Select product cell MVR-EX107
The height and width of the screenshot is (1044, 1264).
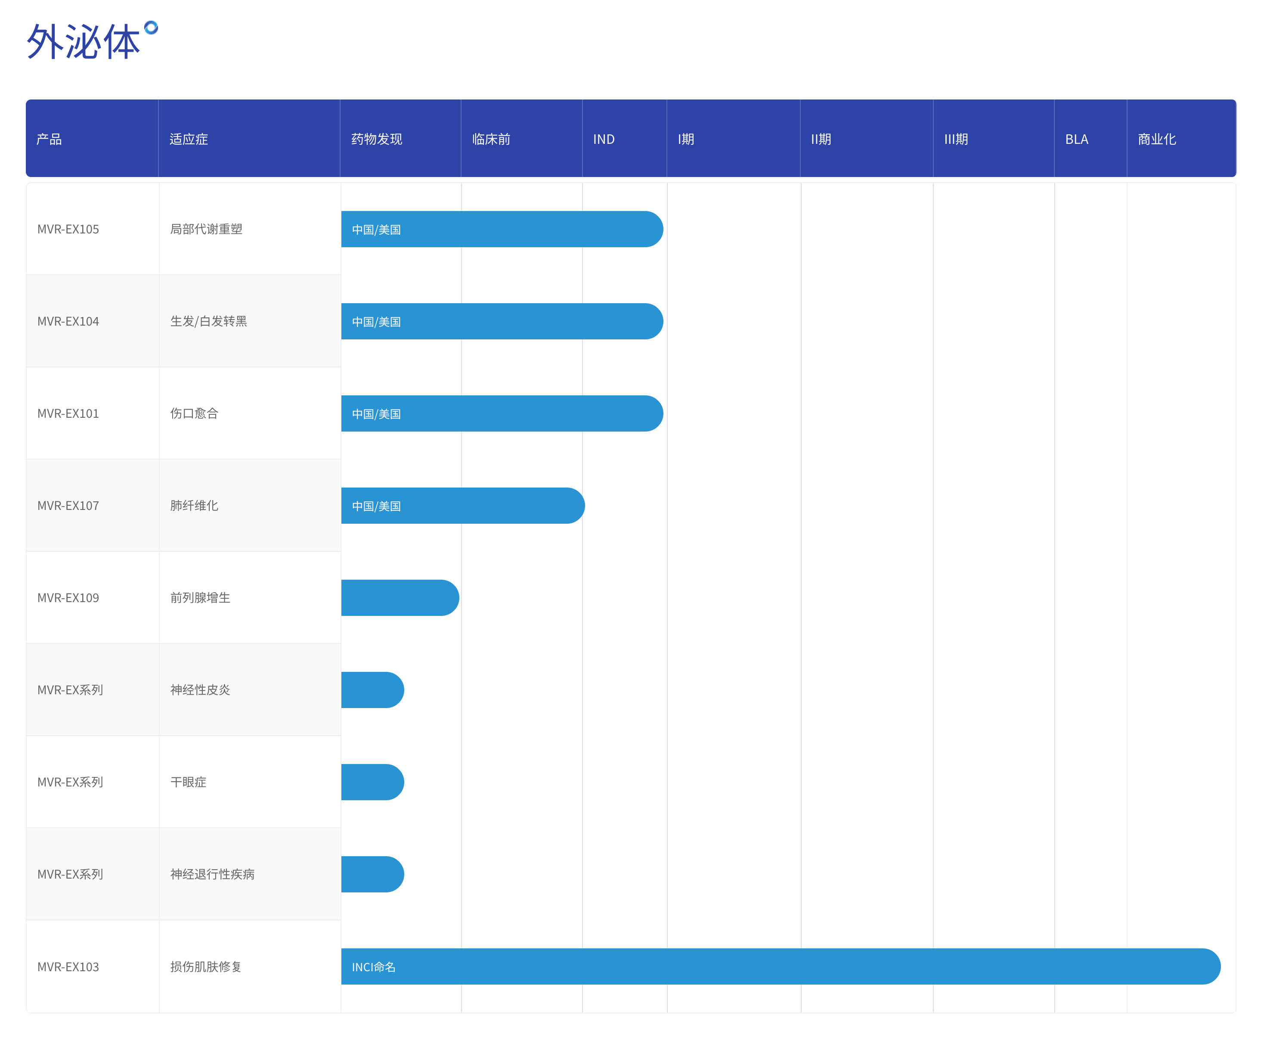(93, 505)
